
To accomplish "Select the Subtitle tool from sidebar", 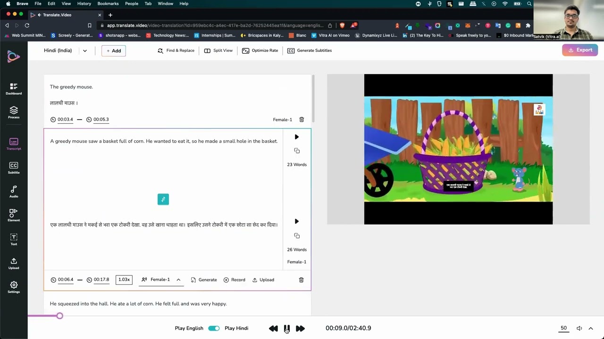I will pyautogui.click(x=14, y=168).
